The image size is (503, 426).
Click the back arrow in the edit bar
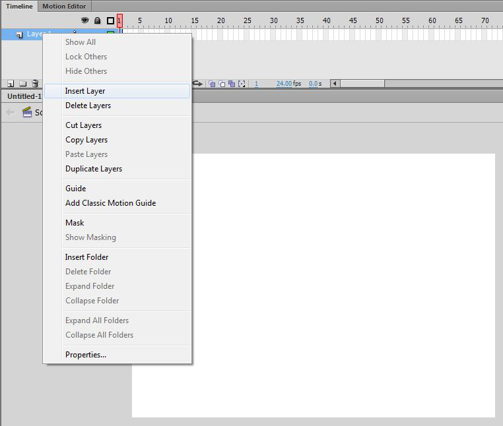pos(11,112)
